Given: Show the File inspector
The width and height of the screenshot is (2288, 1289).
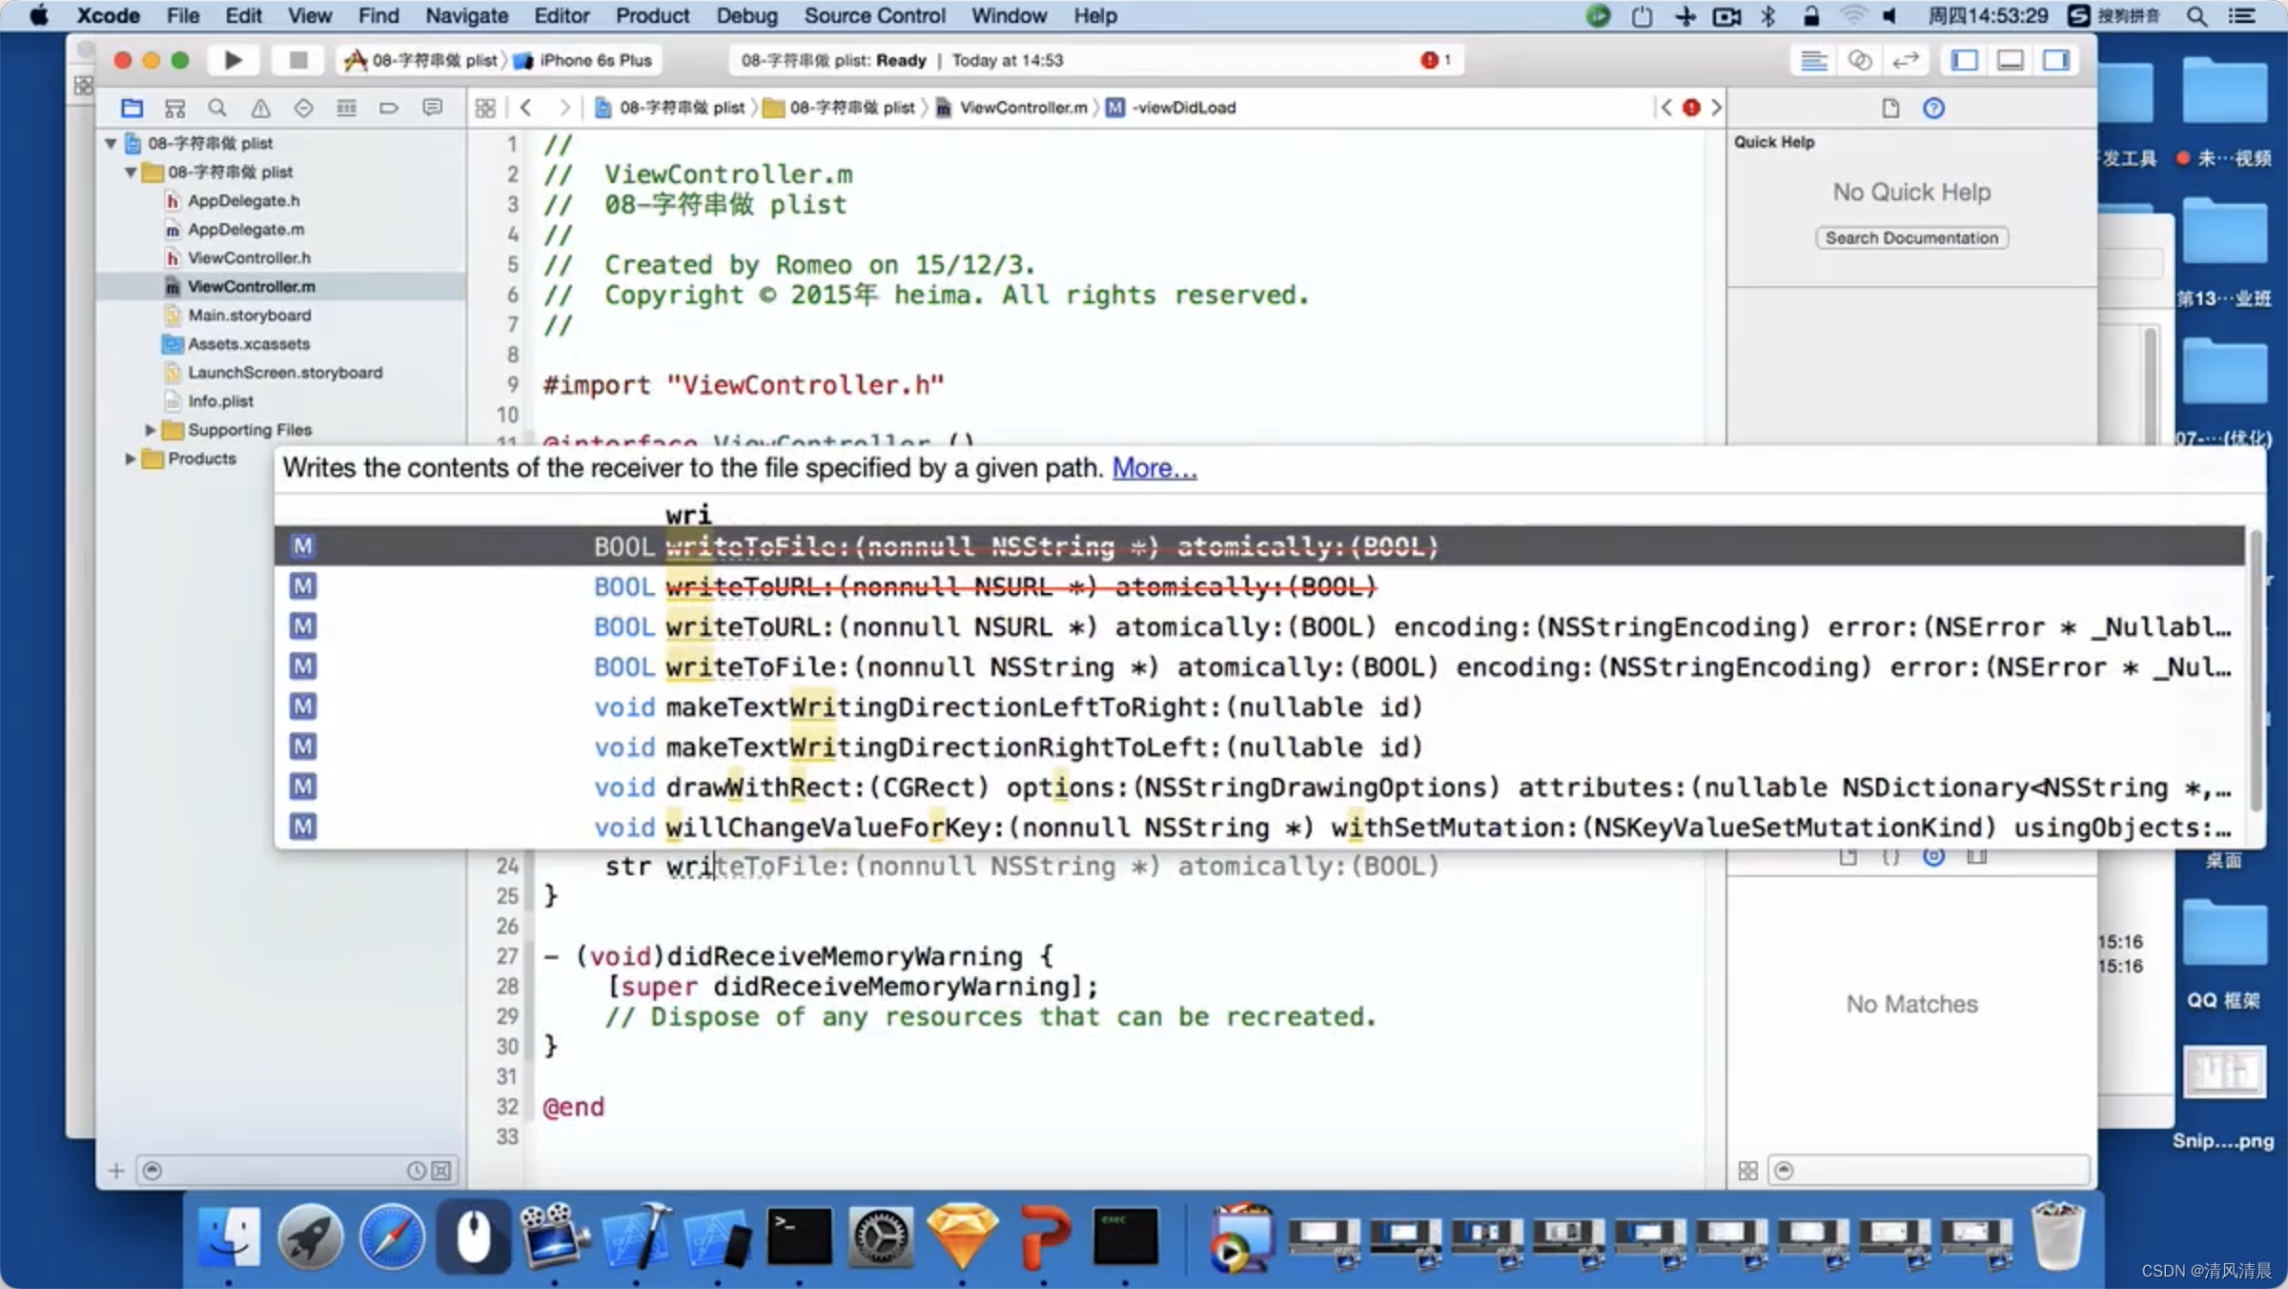Looking at the screenshot, I should pyautogui.click(x=1890, y=108).
